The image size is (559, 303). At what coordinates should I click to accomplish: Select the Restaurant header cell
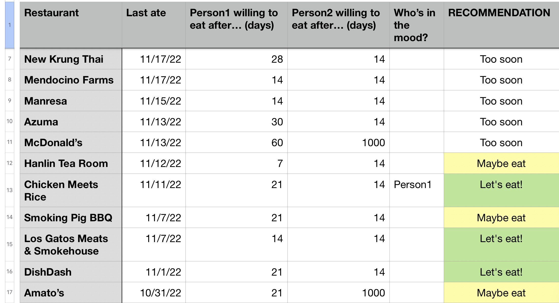(71, 25)
